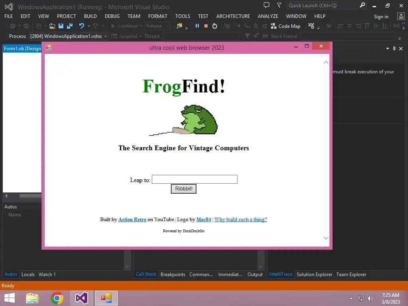This screenshot has height=306, width=408.
Task: Open 'Why build such a thing?' link
Action: coord(241,220)
